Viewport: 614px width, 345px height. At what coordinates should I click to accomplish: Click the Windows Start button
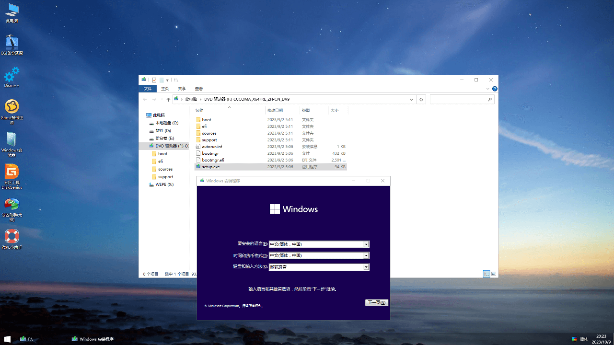[x=8, y=339]
